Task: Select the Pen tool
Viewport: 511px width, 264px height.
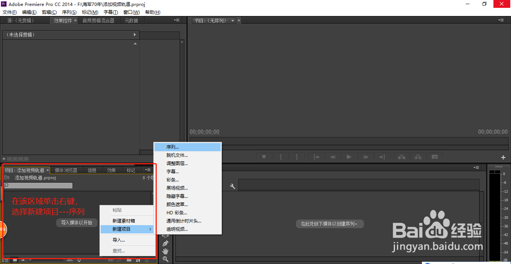Action: pos(165,243)
